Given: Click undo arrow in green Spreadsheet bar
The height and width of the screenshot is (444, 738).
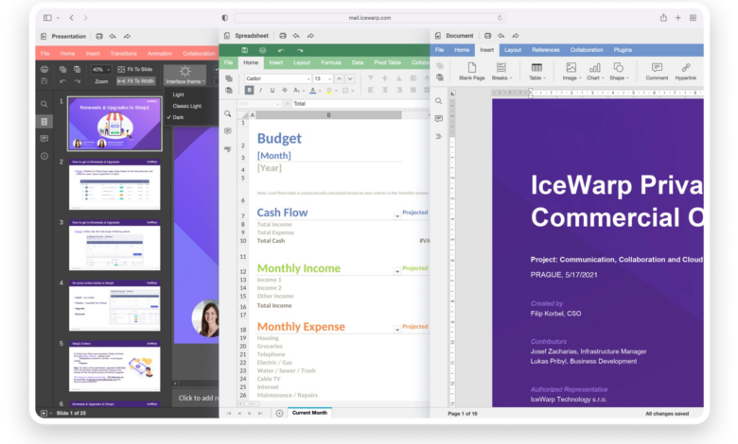Looking at the screenshot, I should coord(281,50).
